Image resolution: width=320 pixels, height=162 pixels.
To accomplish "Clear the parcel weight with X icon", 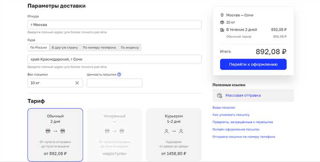I will (x=77, y=83).
